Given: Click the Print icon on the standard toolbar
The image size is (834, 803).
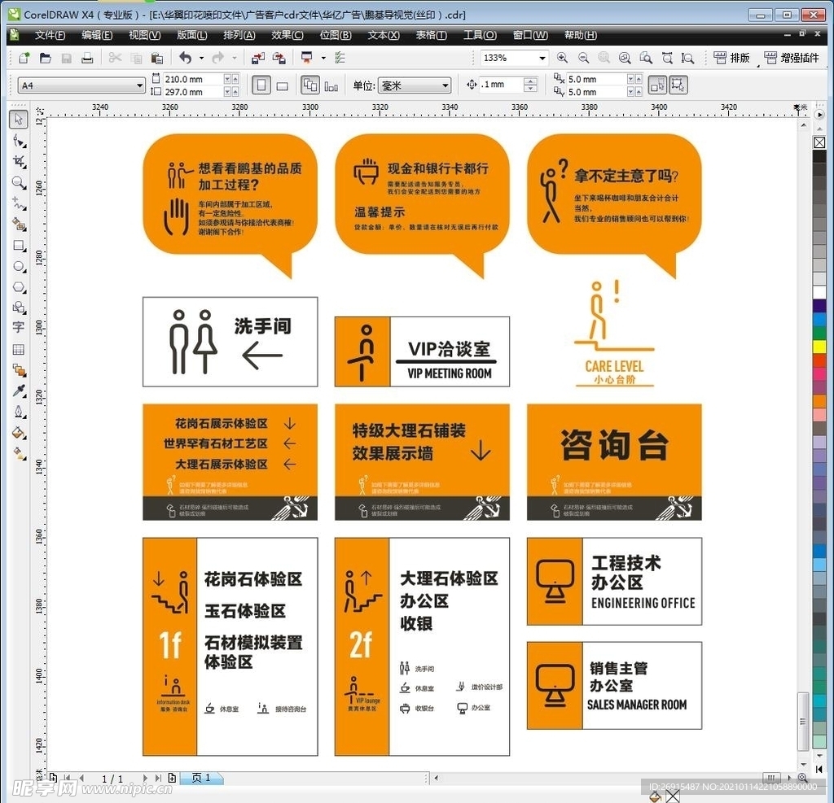Looking at the screenshot, I should pos(87,58).
